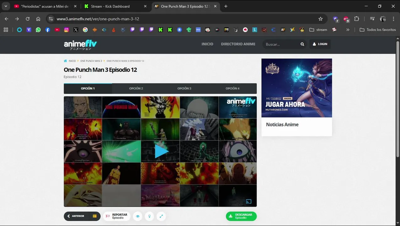Viewport: 400px width, 226px height.
Task: Expand the tab search dropdown arrow
Action: pyautogui.click(x=6, y=6)
